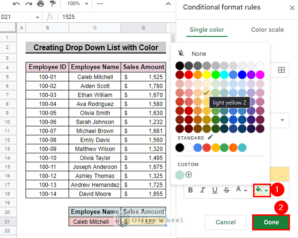Select column C header
Viewport: 298px width, 238px height.
(95, 28)
